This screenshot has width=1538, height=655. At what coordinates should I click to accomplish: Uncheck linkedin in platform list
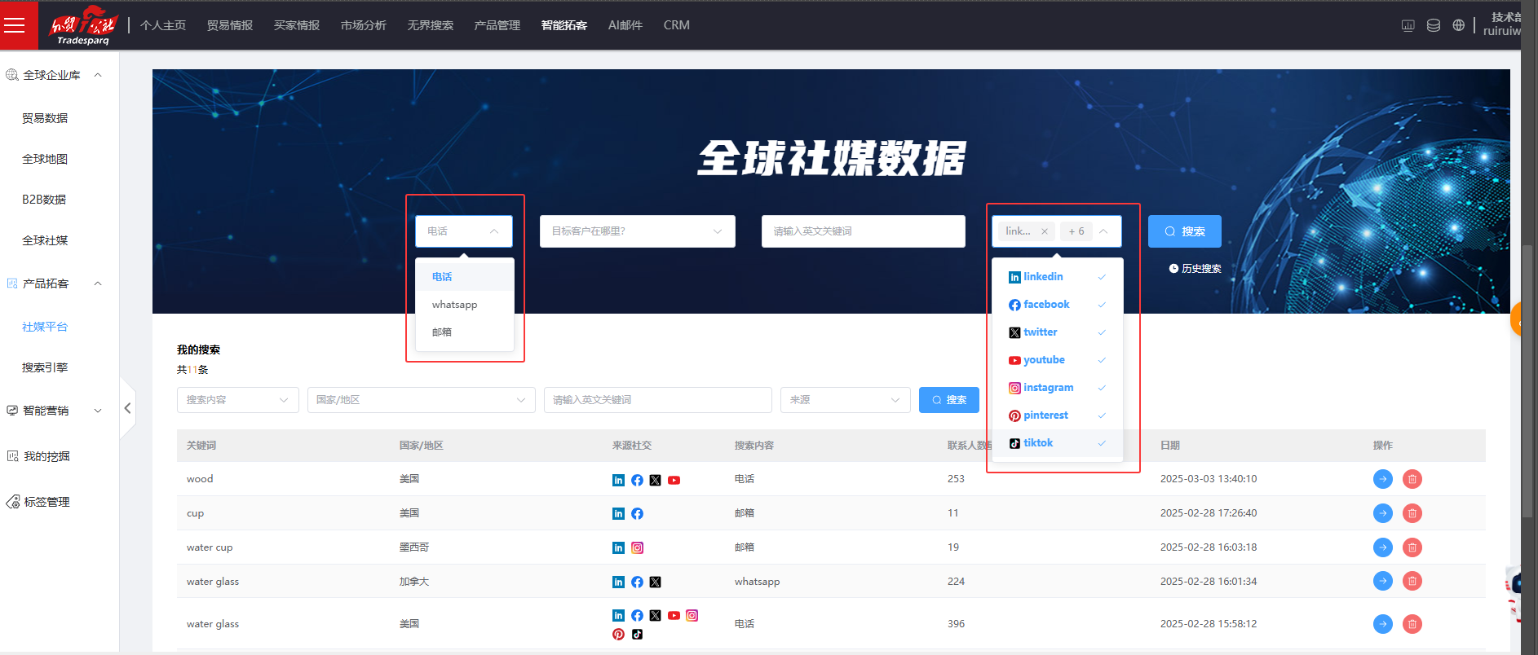pos(1056,277)
